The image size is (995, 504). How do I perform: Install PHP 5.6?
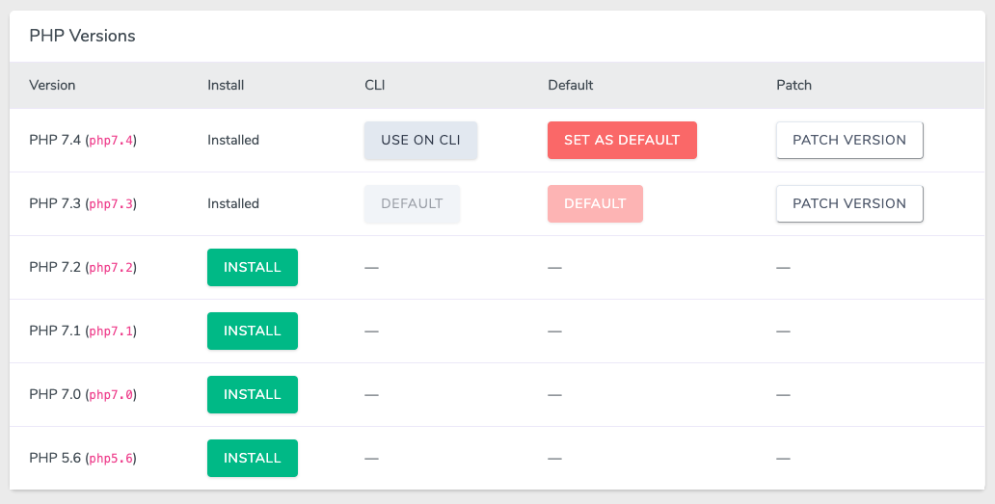click(x=253, y=458)
